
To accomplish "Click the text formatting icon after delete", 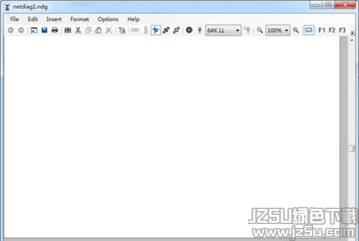I will (x=122, y=30).
